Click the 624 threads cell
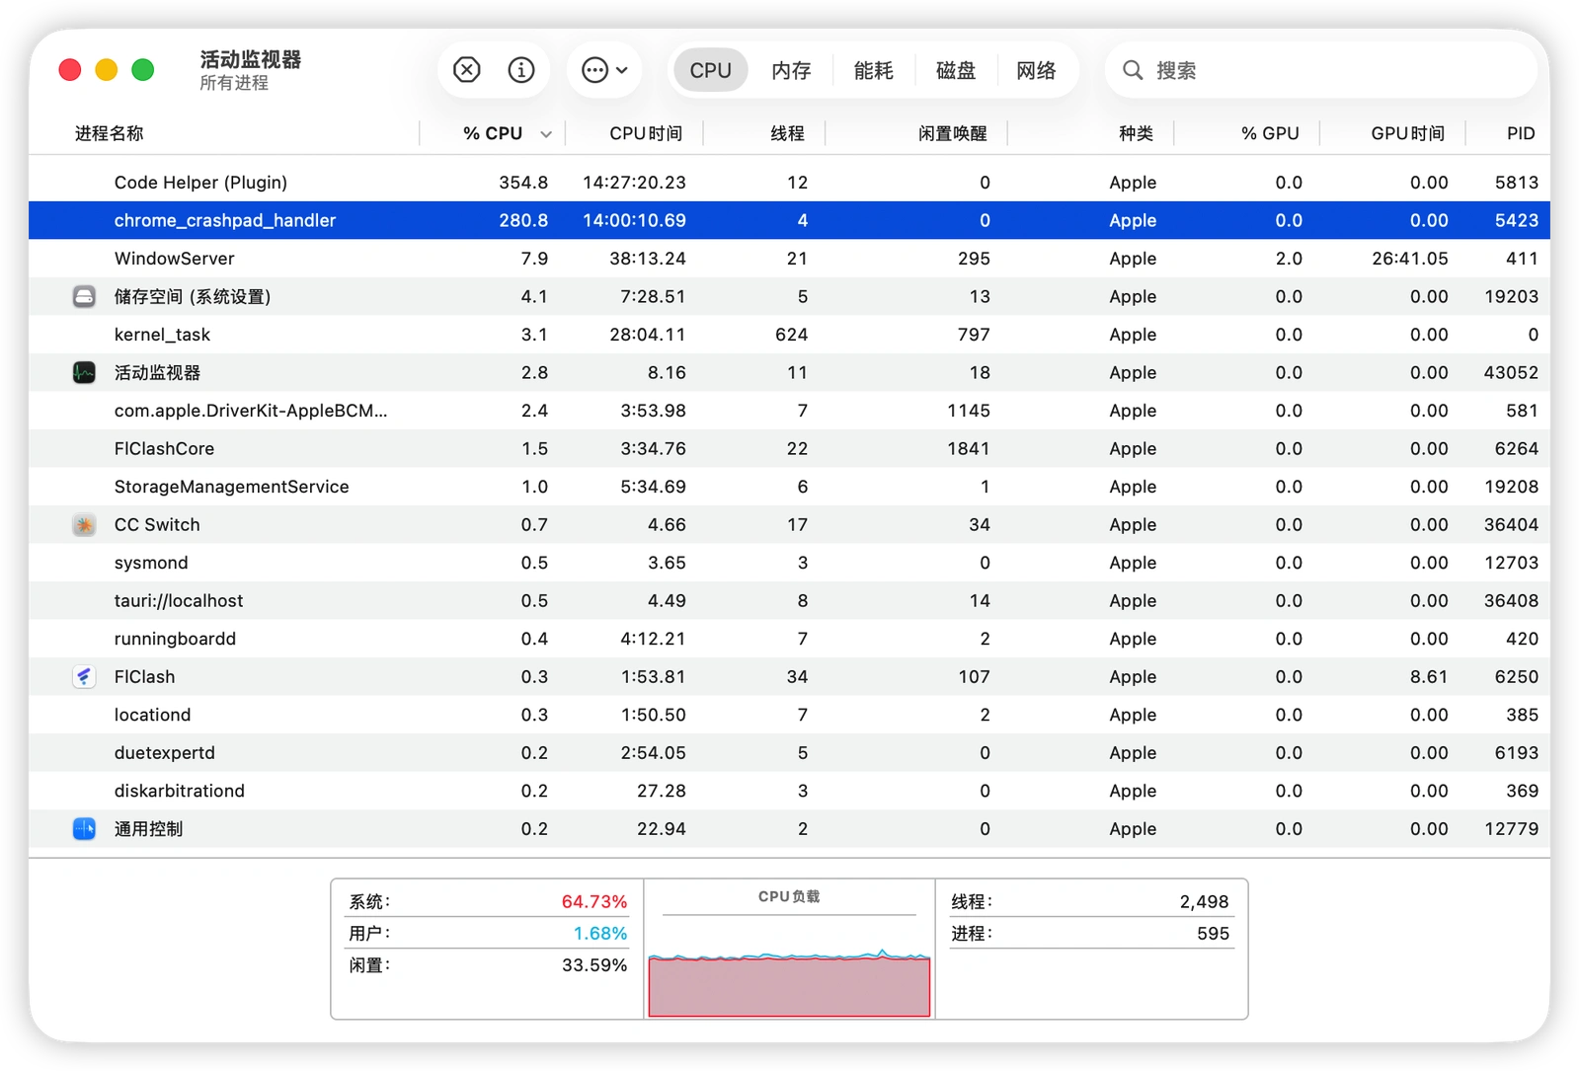 [x=791, y=334]
